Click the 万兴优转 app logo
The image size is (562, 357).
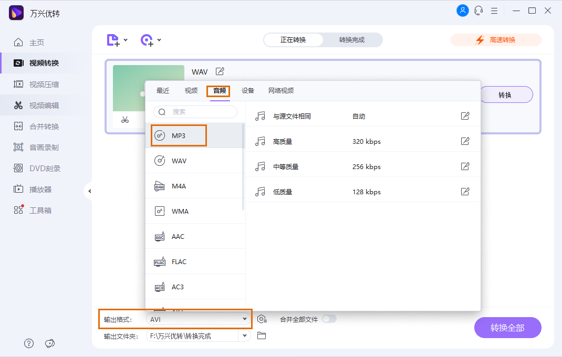point(16,13)
